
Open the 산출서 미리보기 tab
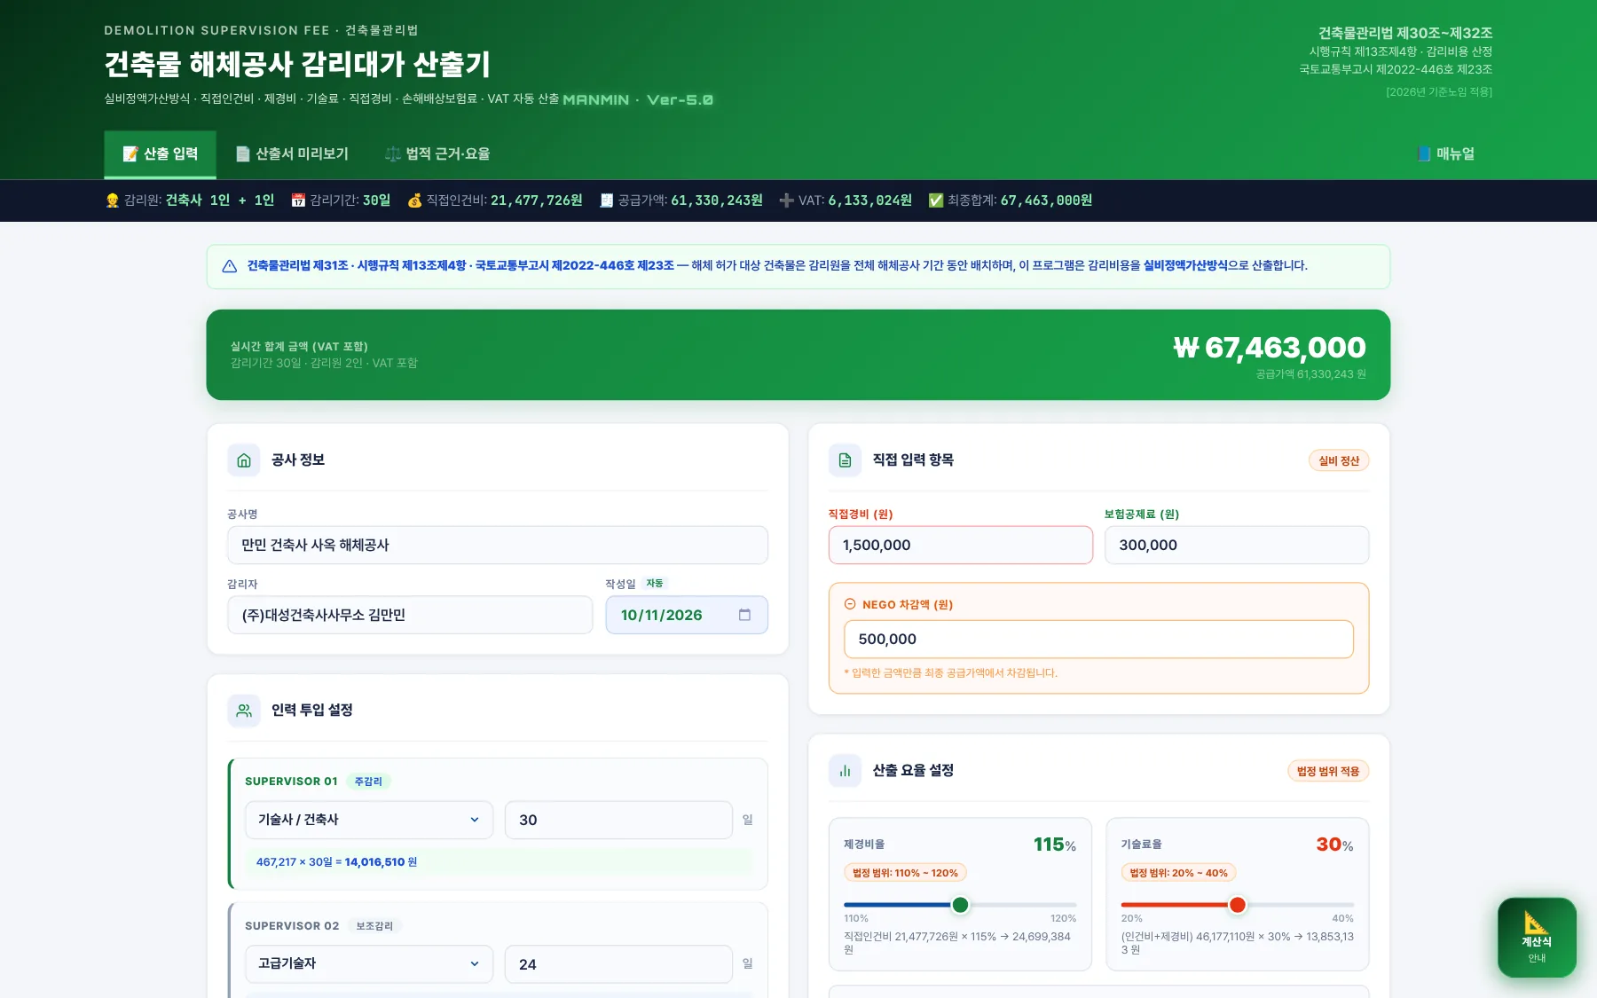[x=292, y=154]
